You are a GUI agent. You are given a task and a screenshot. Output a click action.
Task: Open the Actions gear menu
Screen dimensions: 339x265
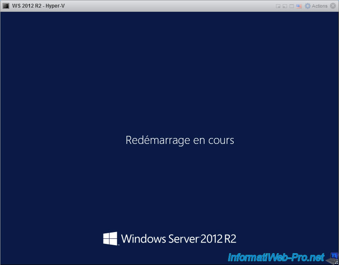(316, 6)
